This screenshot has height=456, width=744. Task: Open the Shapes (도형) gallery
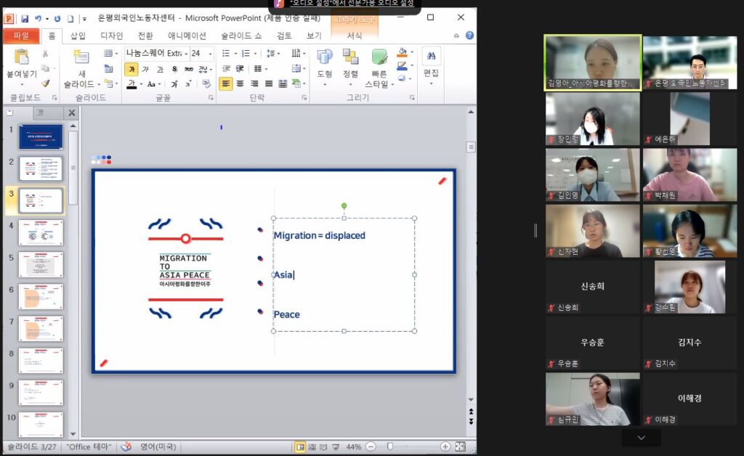[325, 68]
